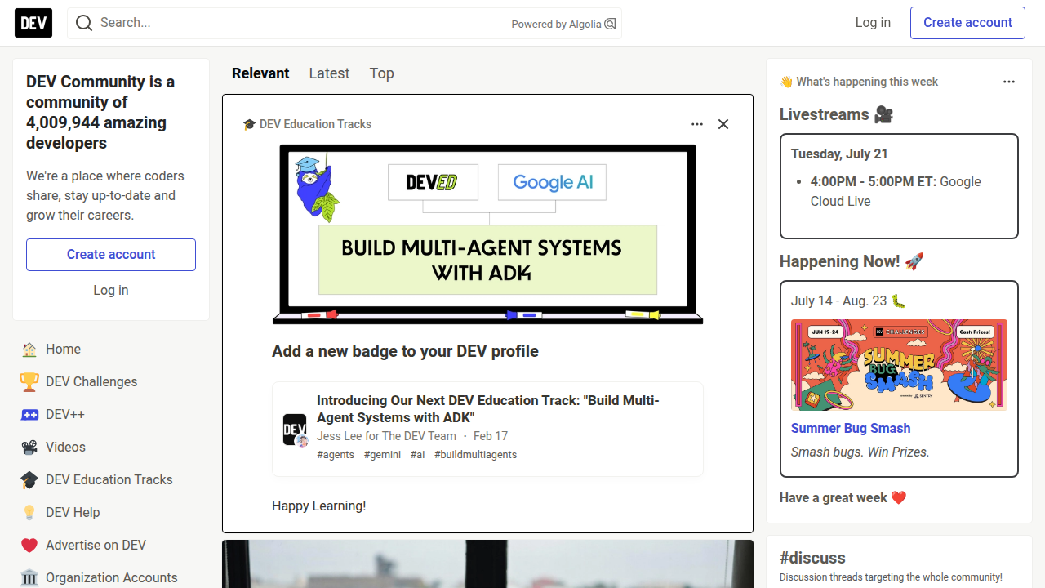The image size is (1045, 588).
Task: Open Advertise on DEV sidebar link
Action: (x=111, y=546)
